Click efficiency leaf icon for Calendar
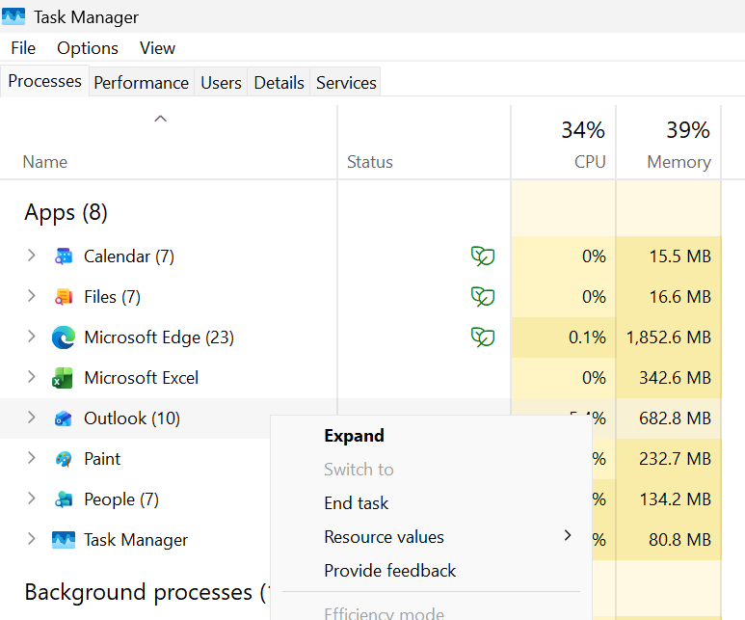745x620 pixels. (x=483, y=256)
